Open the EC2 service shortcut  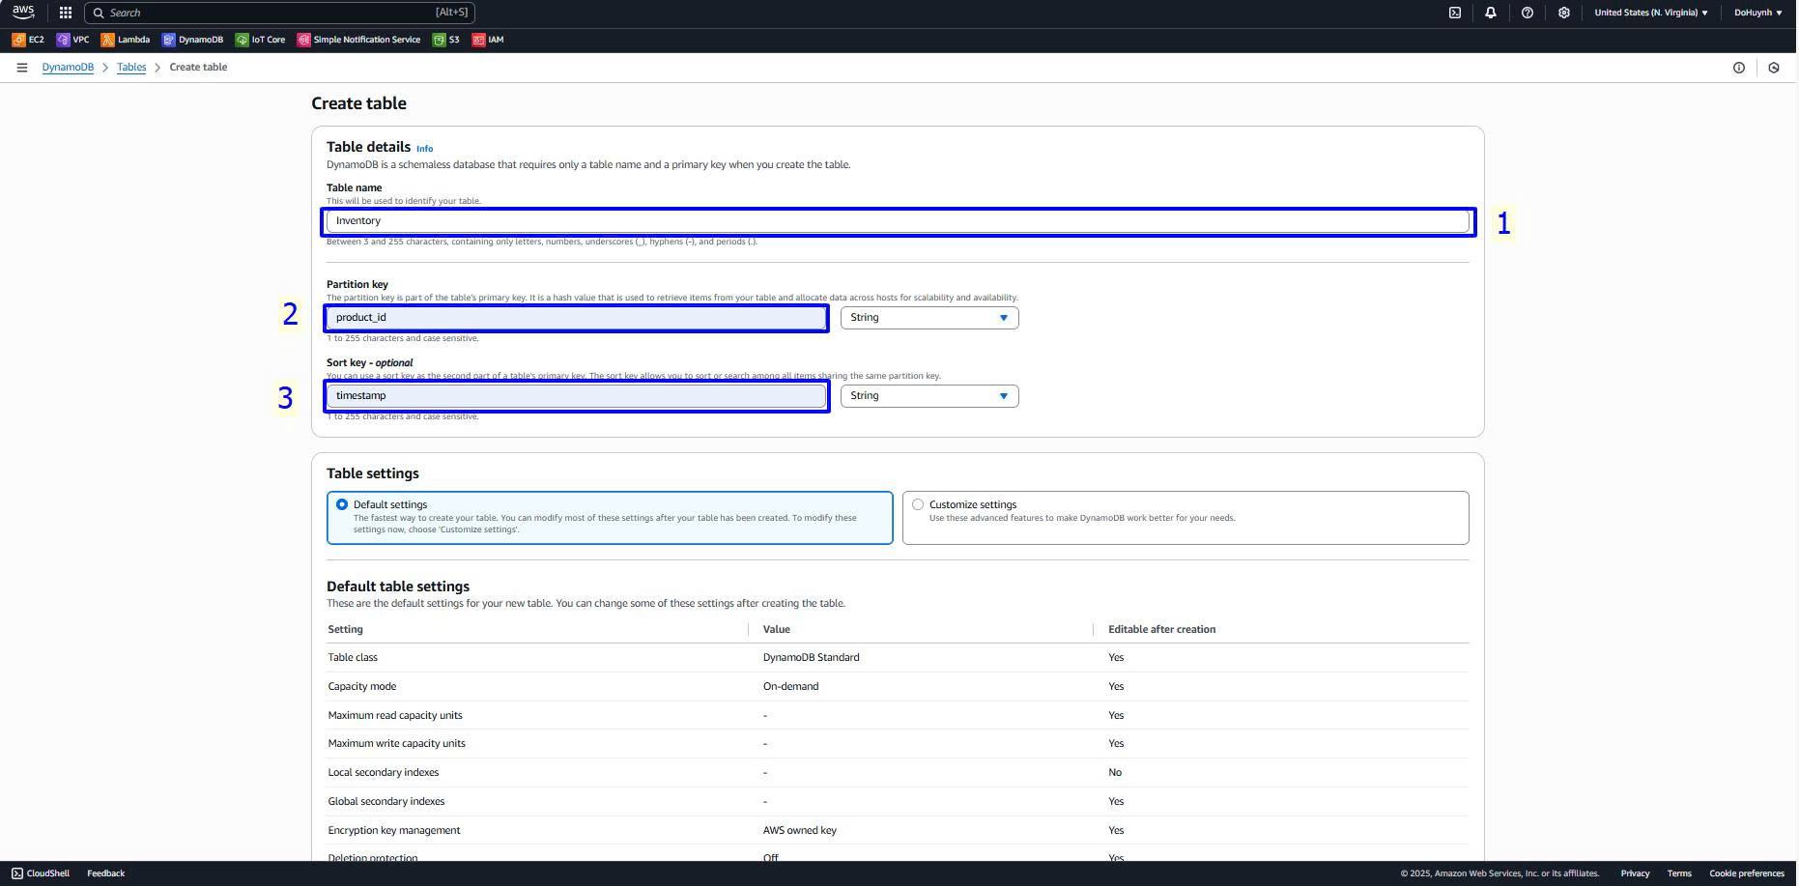click(28, 40)
